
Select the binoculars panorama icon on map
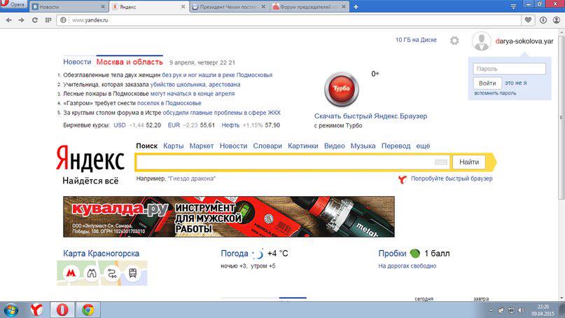click(x=92, y=273)
